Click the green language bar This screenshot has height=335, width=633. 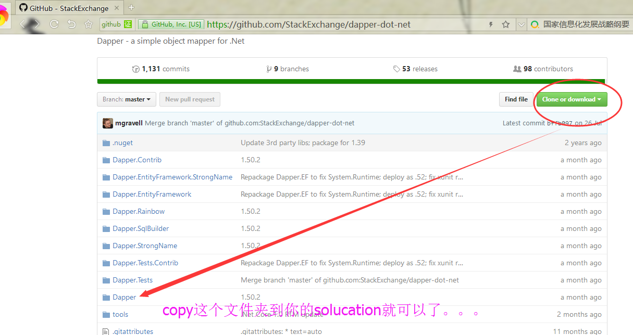coord(352,81)
